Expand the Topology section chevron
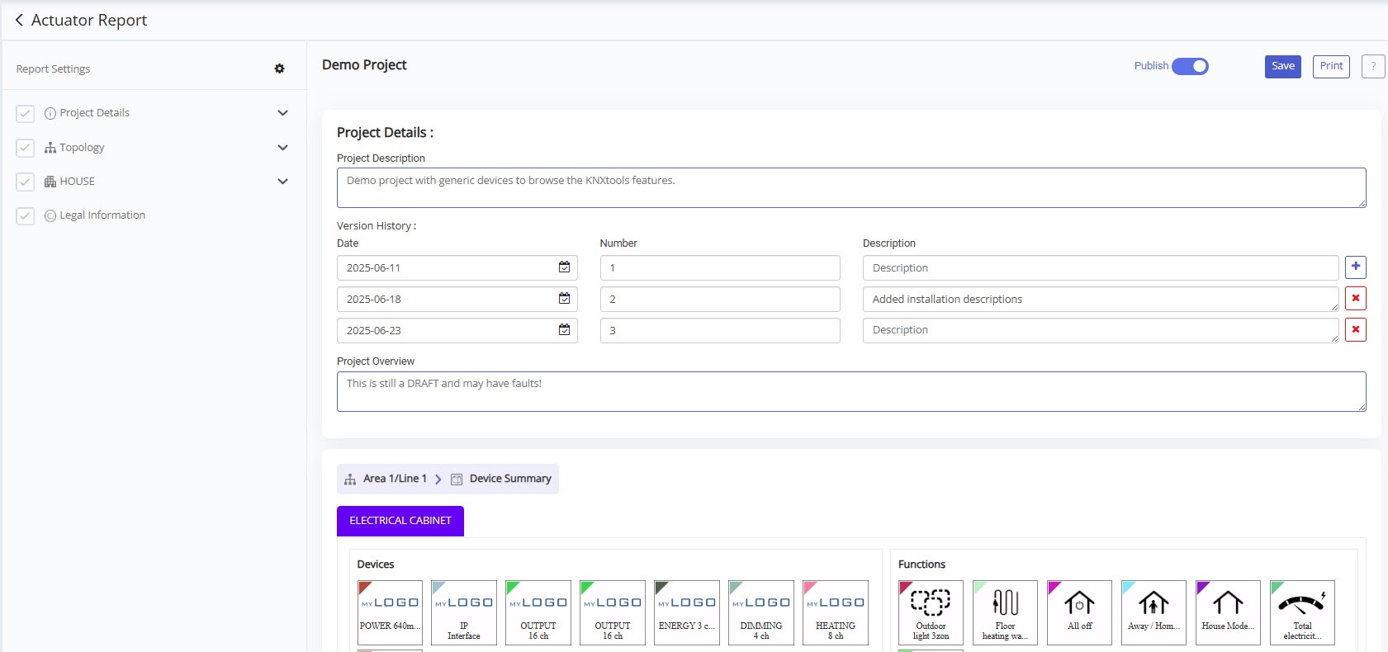 282,148
